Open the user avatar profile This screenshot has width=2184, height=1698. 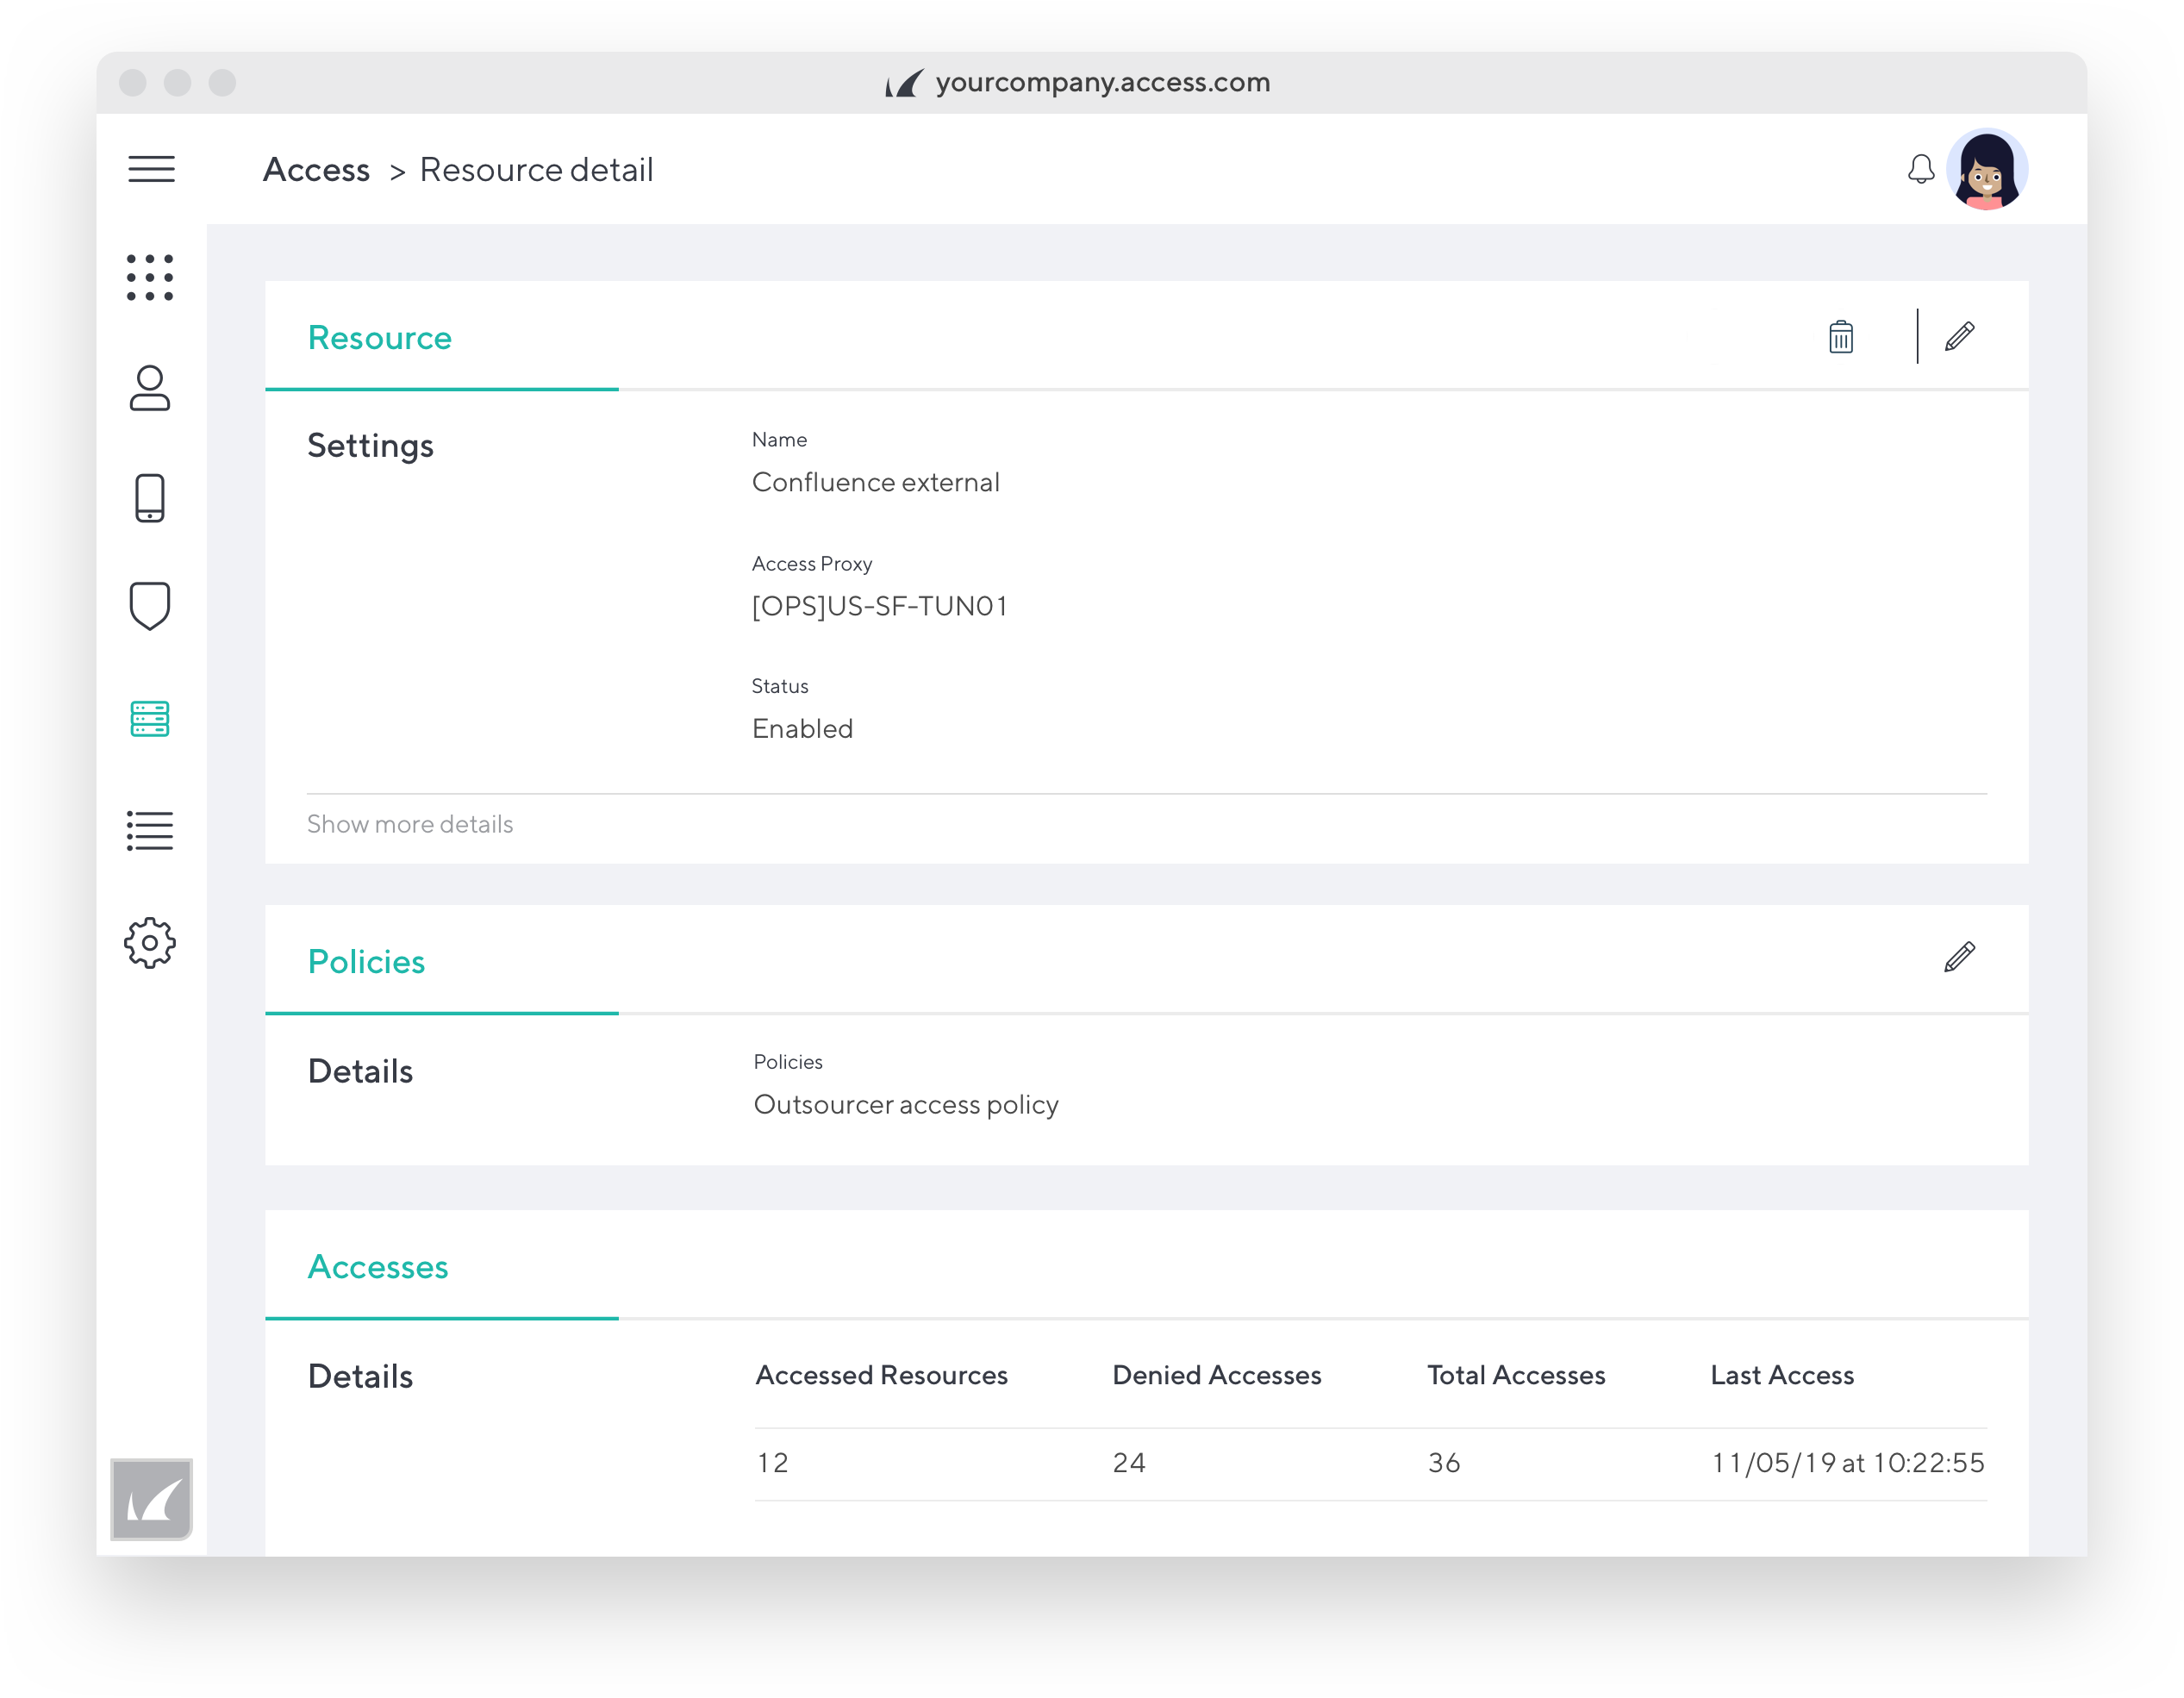[x=1987, y=169]
